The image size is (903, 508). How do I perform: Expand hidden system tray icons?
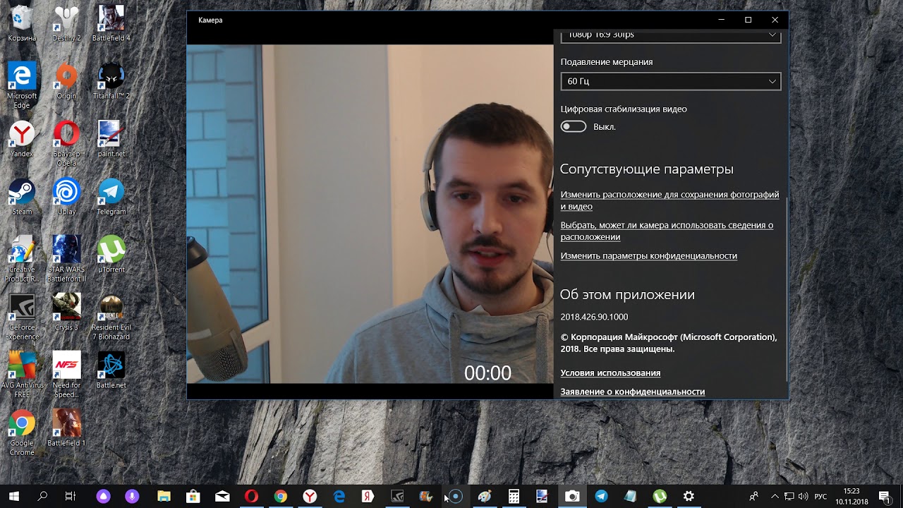(775, 497)
